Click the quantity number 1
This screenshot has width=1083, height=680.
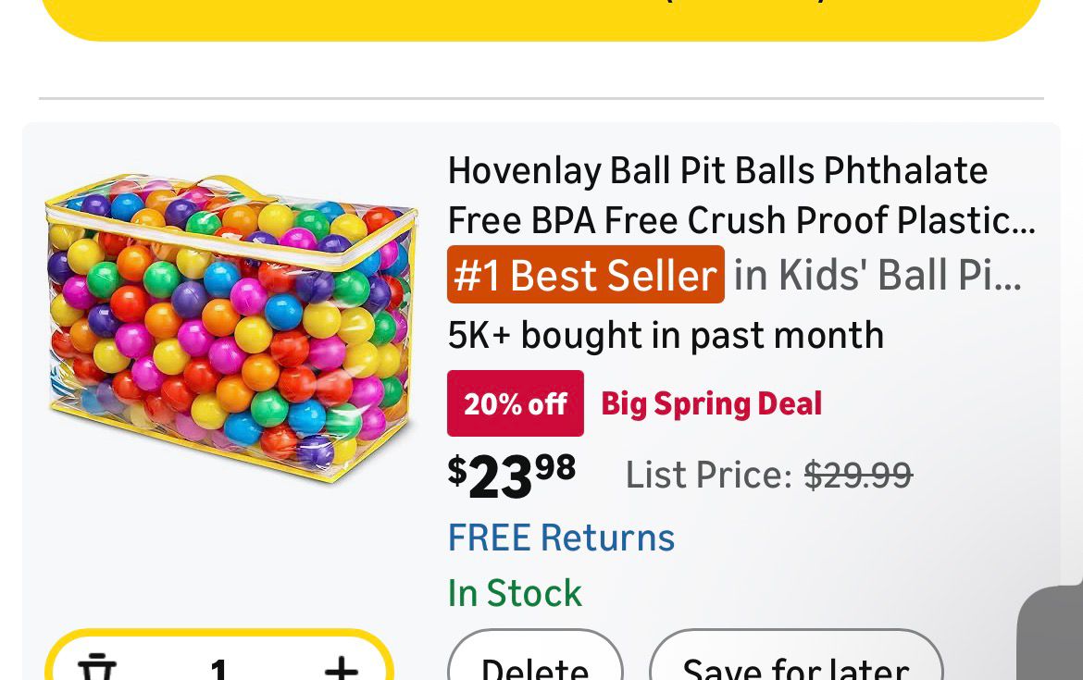tap(219, 668)
